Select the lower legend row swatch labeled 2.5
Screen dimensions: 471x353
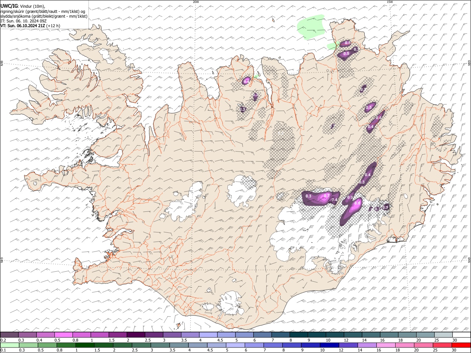(142, 345)
